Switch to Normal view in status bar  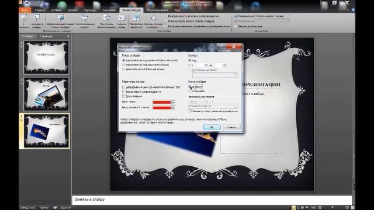pos(294,208)
